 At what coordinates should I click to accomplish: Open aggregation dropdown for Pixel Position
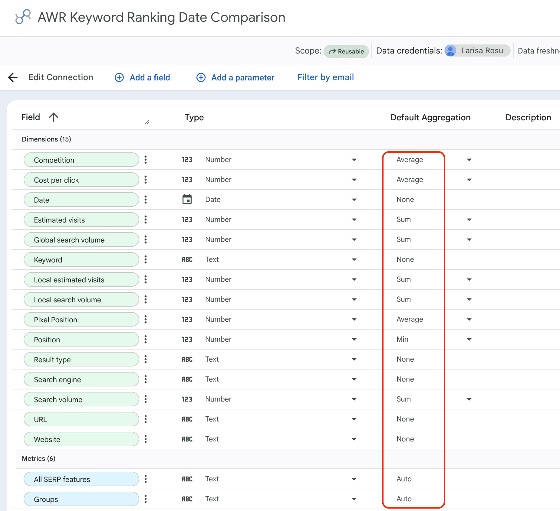point(469,319)
